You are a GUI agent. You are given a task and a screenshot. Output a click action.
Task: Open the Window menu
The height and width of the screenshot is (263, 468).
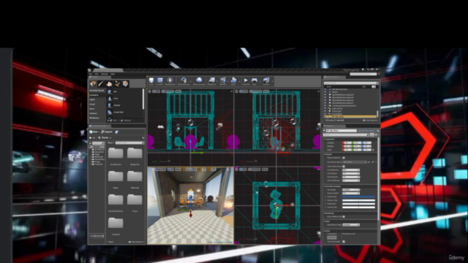[105, 74]
